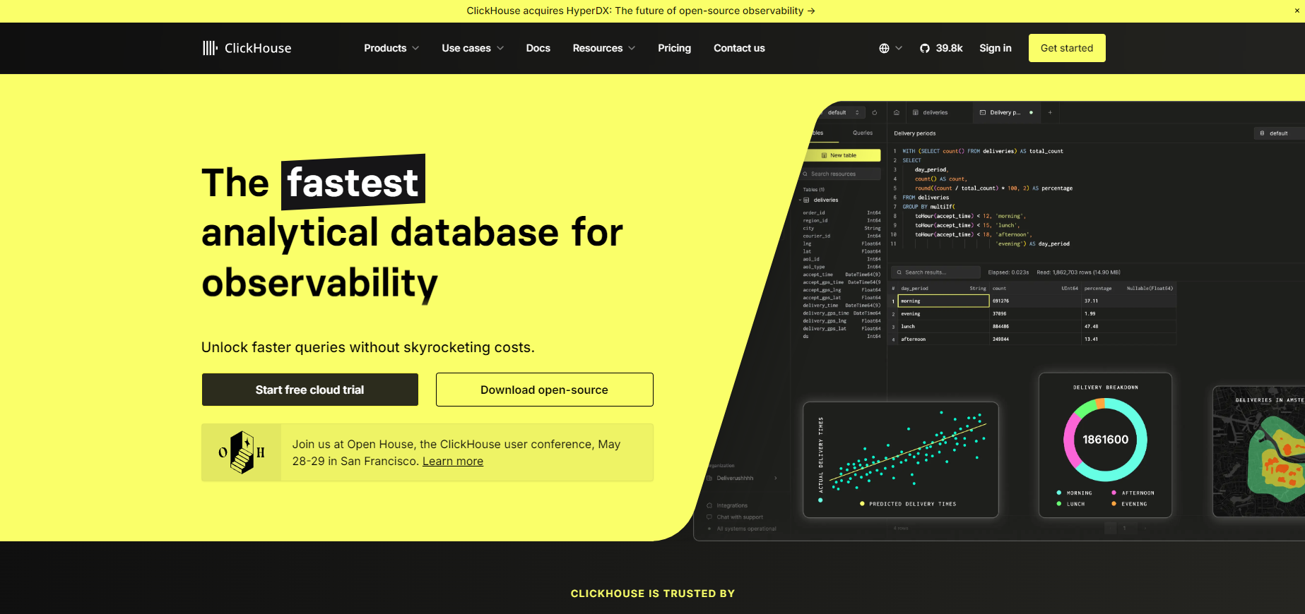1305x614 pixels.
Task: Click Chat with support in sidebar
Action: pyautogui.click(x=735, y=517)
